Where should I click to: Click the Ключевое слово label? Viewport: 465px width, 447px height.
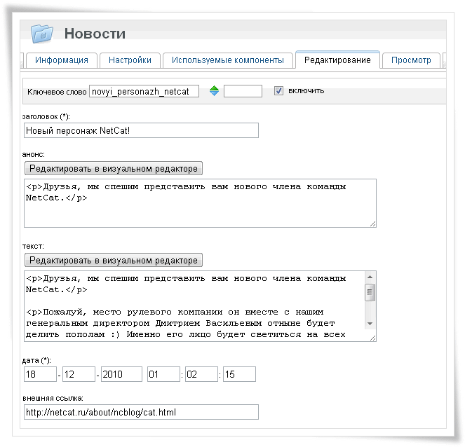tap(57, 92)
